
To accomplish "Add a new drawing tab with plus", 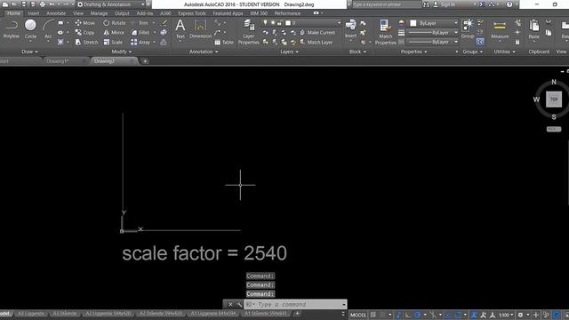I will point(145,61).
